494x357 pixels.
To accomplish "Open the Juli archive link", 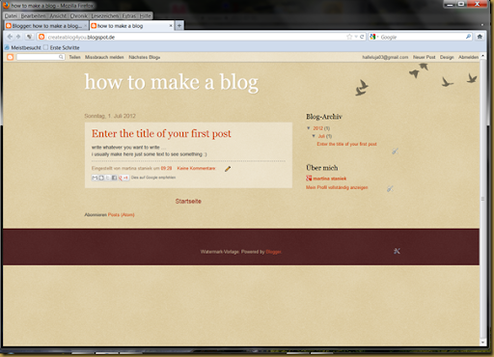I will (321, 136).
